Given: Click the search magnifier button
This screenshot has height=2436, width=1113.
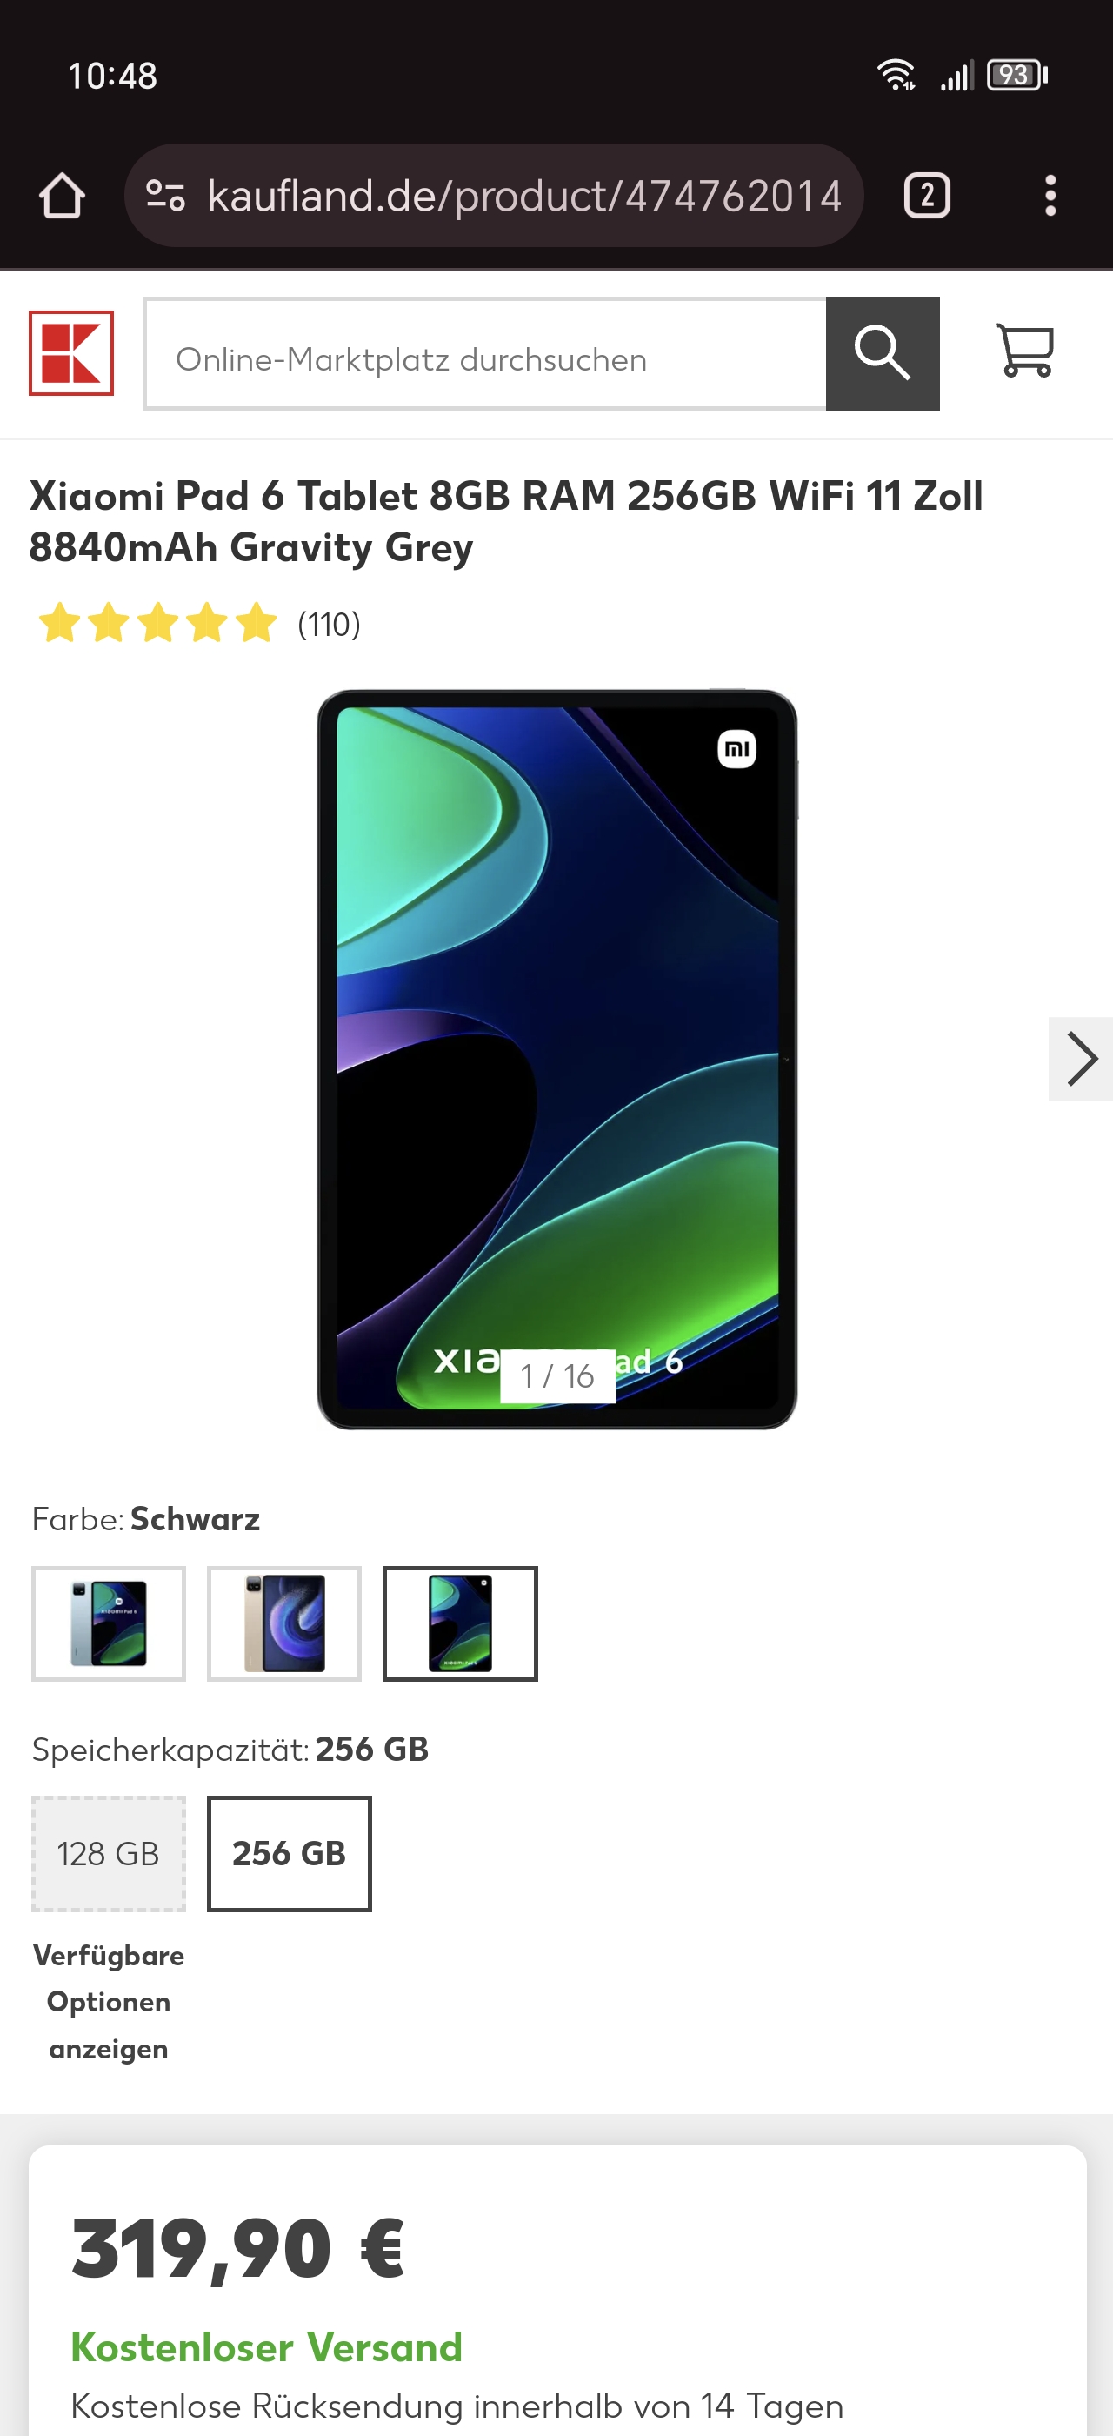Looking at the screenshot, I should (883, 352).
